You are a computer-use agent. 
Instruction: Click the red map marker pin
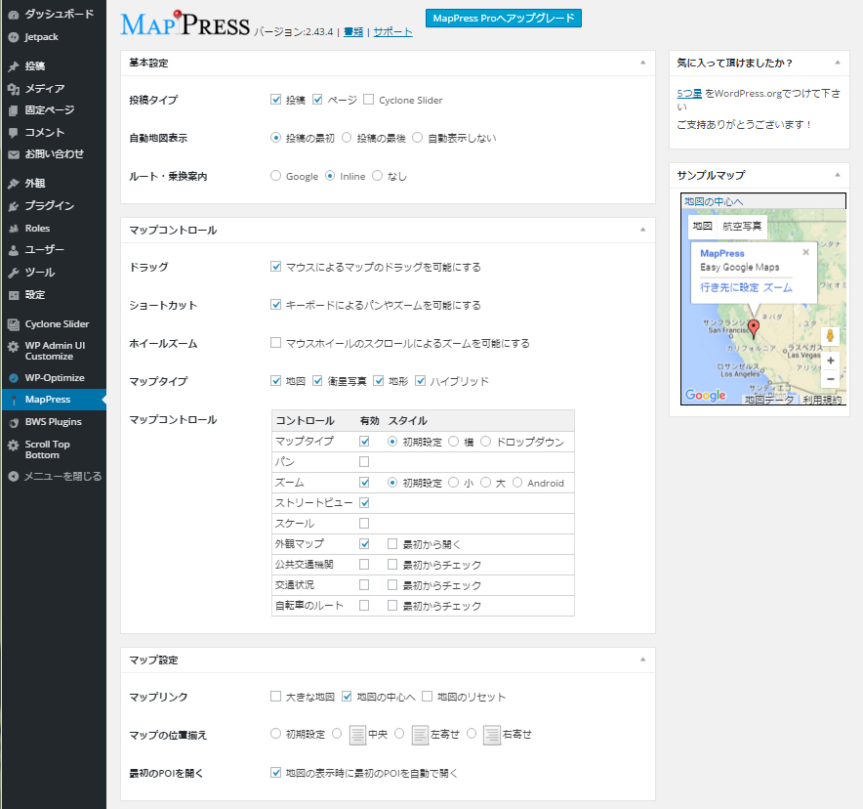coord(753,328)
